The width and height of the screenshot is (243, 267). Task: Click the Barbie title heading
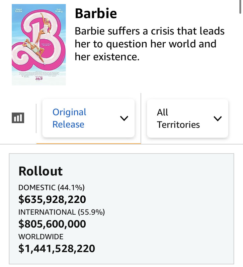click(96, 13)
